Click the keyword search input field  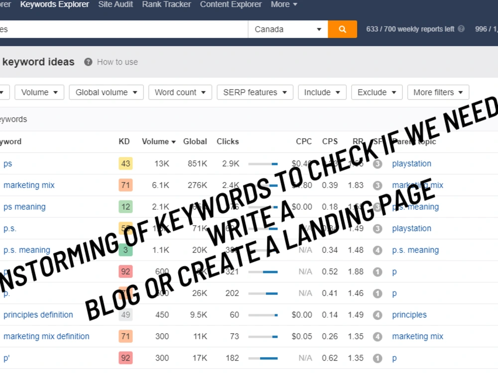tap(124, 29)
